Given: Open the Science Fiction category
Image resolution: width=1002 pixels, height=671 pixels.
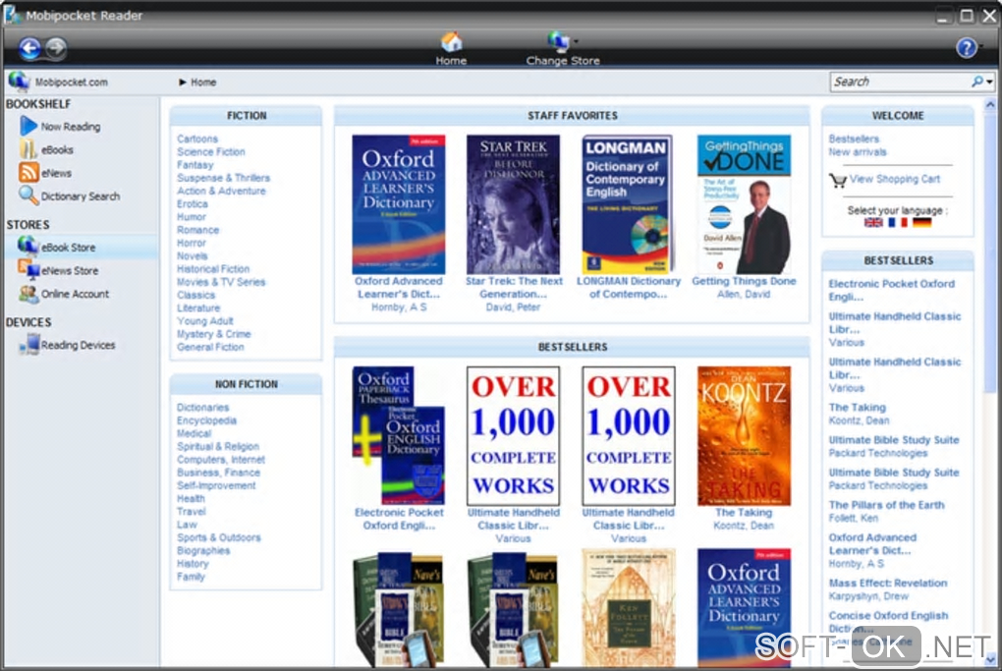Looking at the screenshot, I should coord(211,152).
